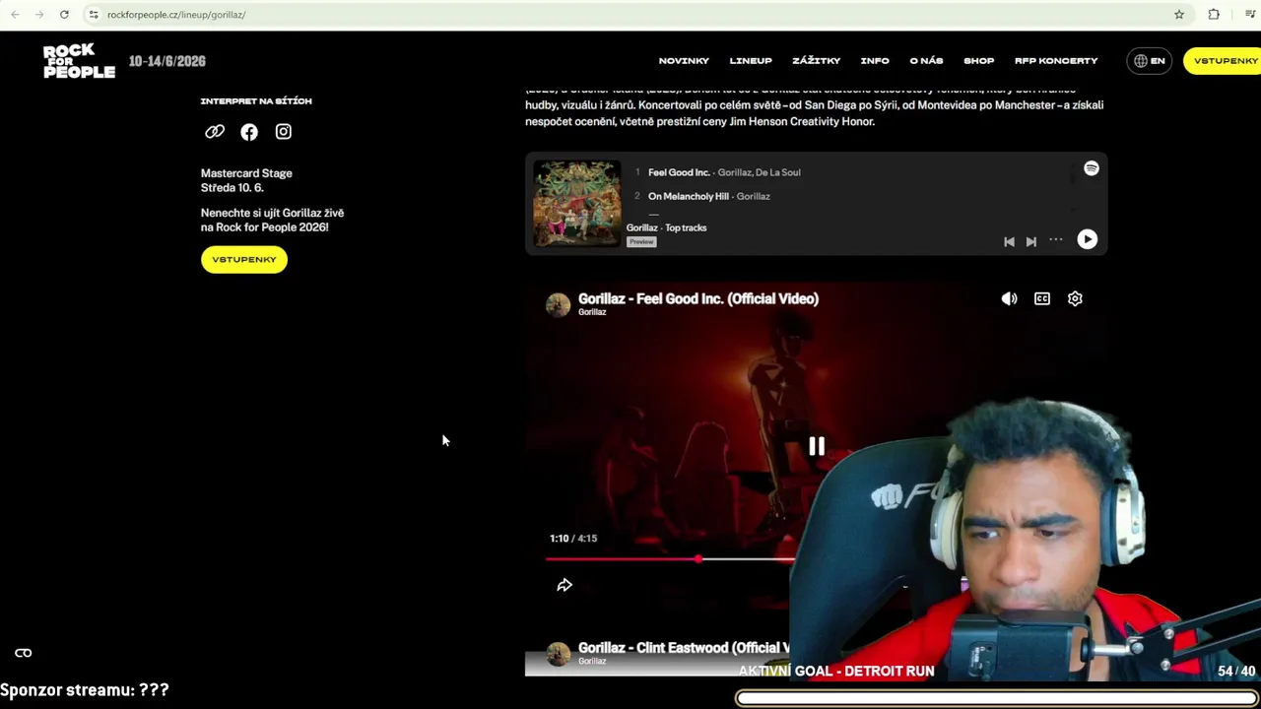Open the RFP KONCERTY menu item
Image resolution: width=1261 pixels, height=709 pixels.
(1056, 61)
